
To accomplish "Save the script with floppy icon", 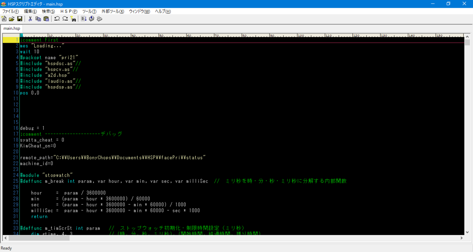I will (x=19, y=19).
